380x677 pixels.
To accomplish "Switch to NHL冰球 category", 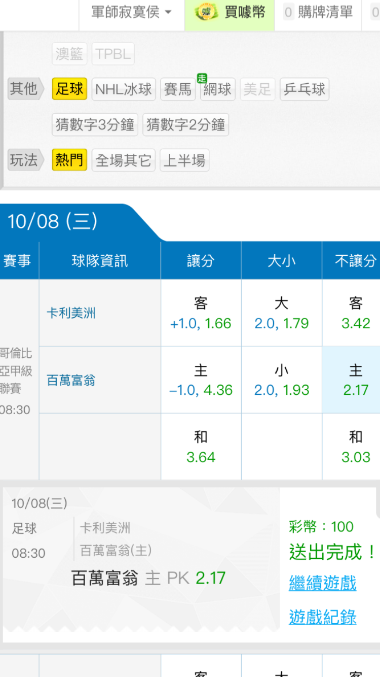I will [124, 89].
